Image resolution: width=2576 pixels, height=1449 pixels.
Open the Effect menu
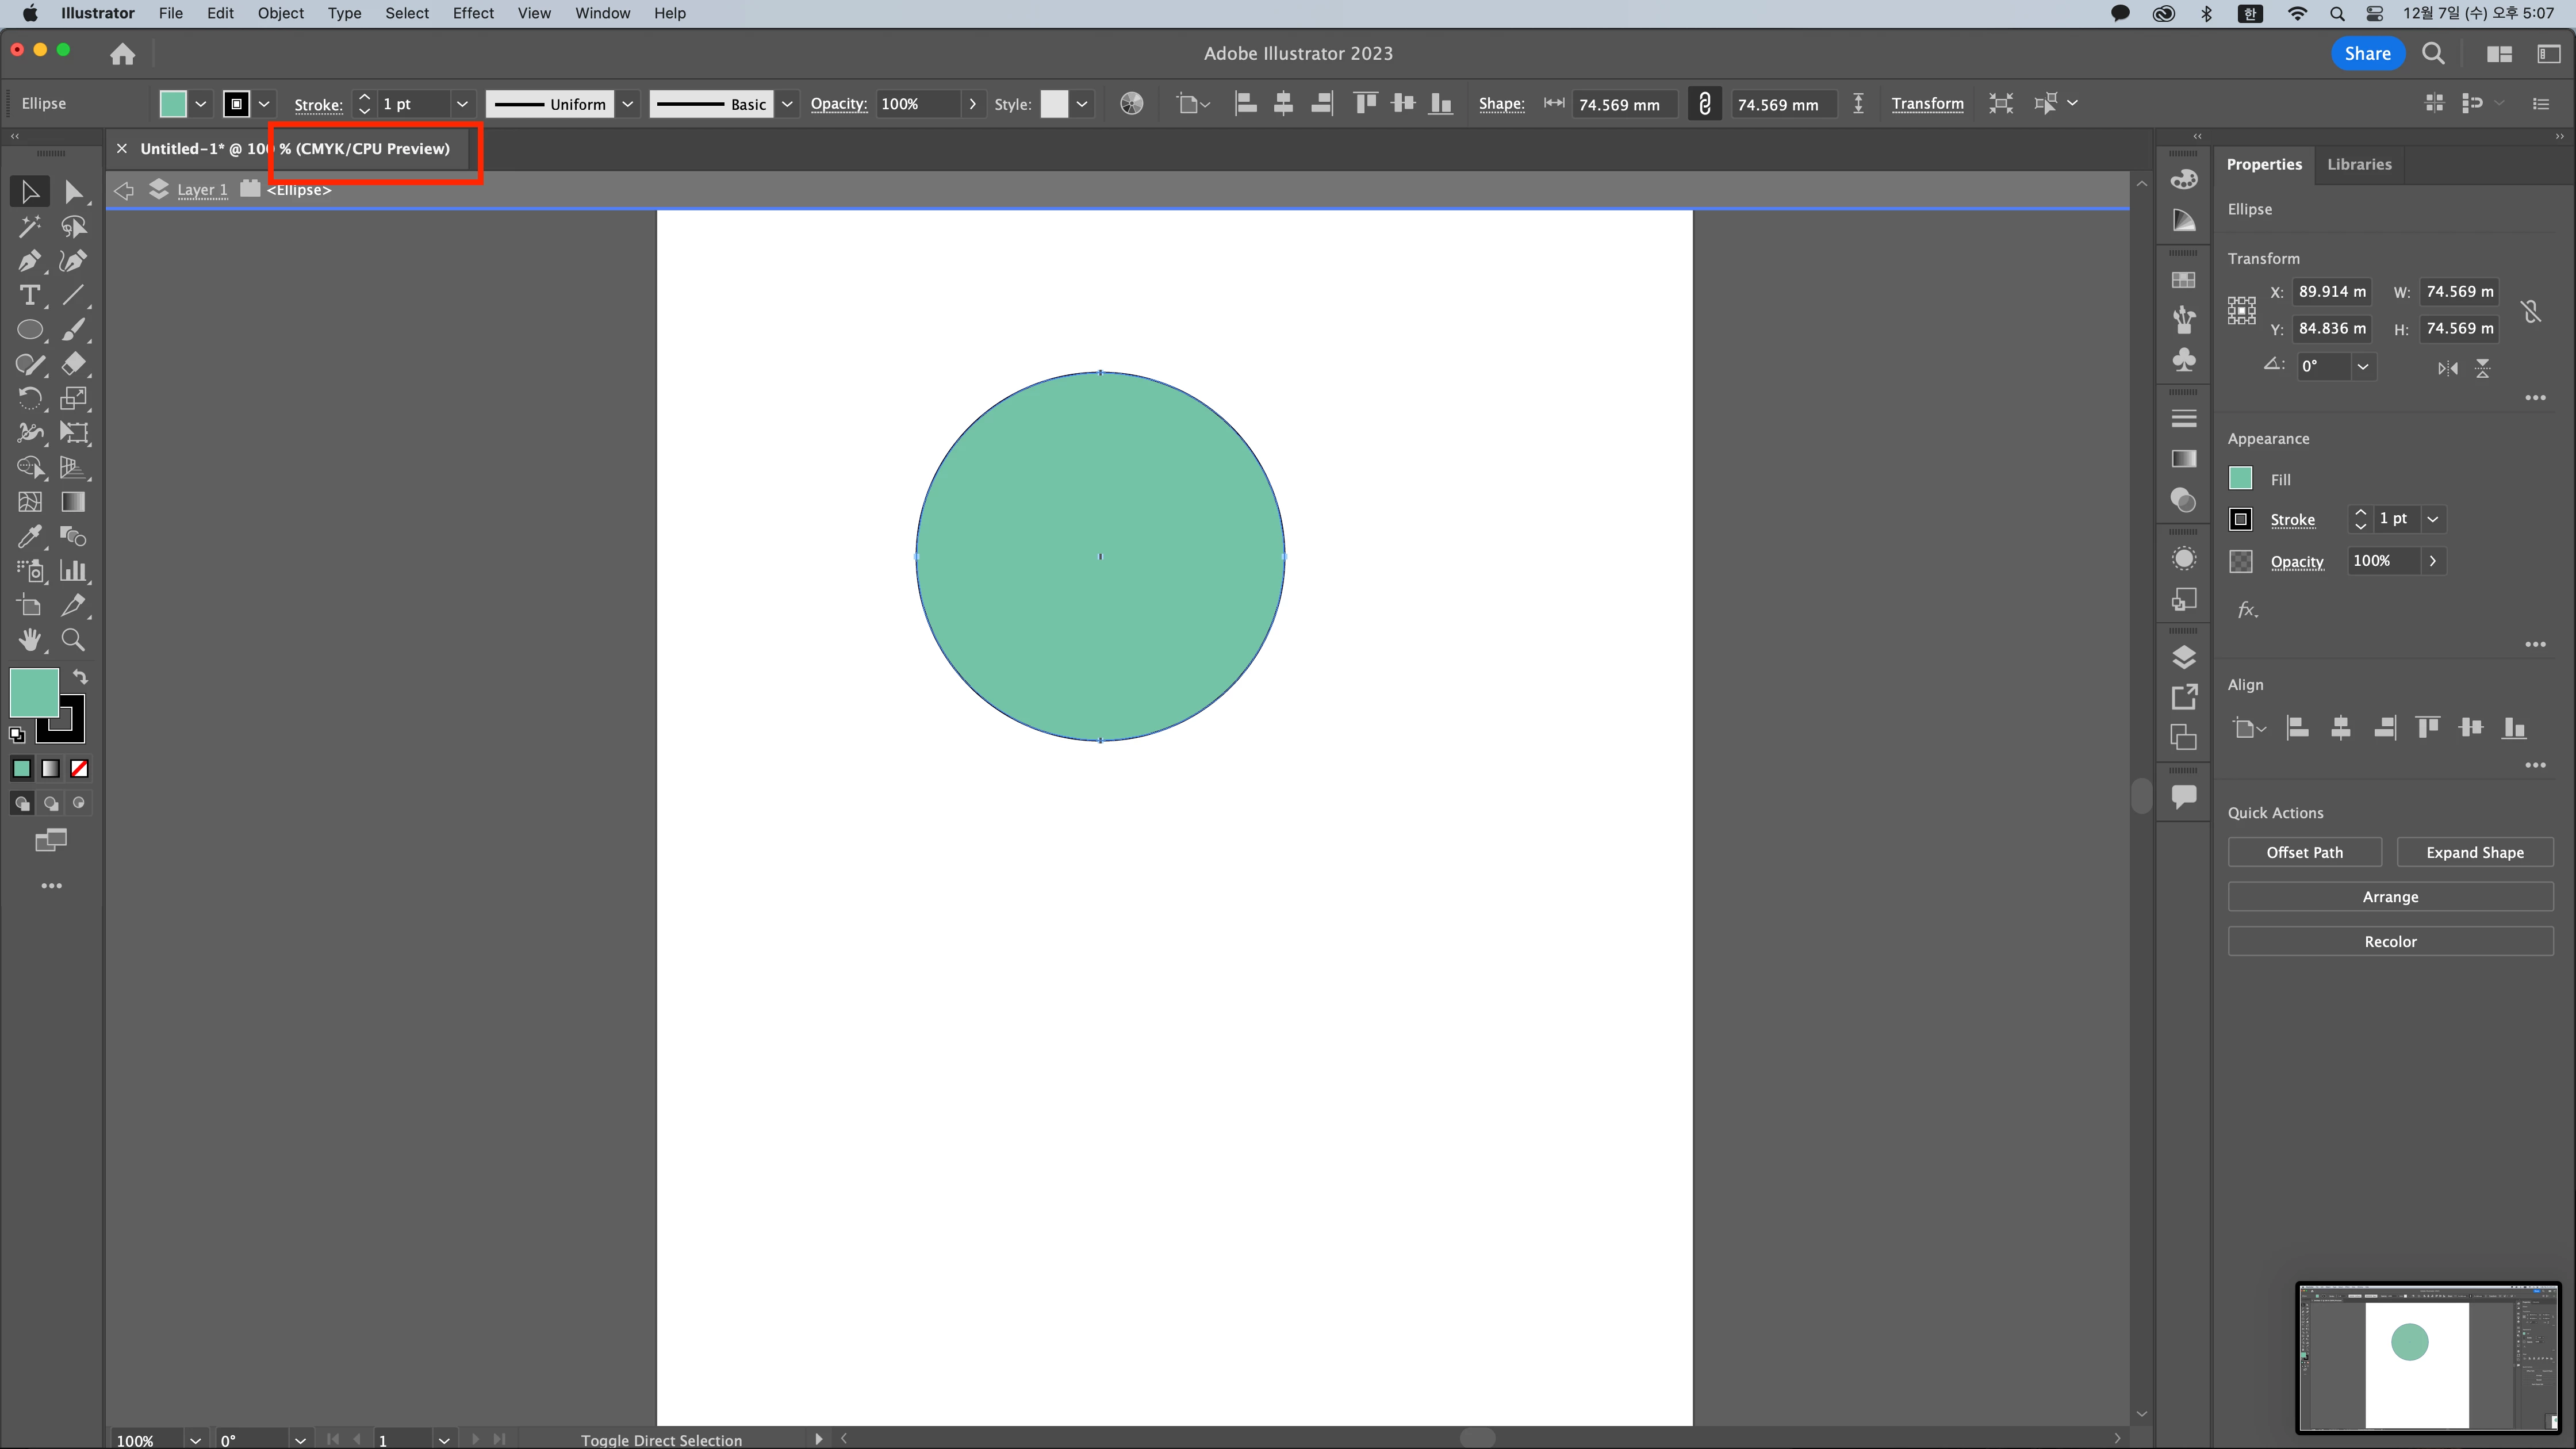473,13
